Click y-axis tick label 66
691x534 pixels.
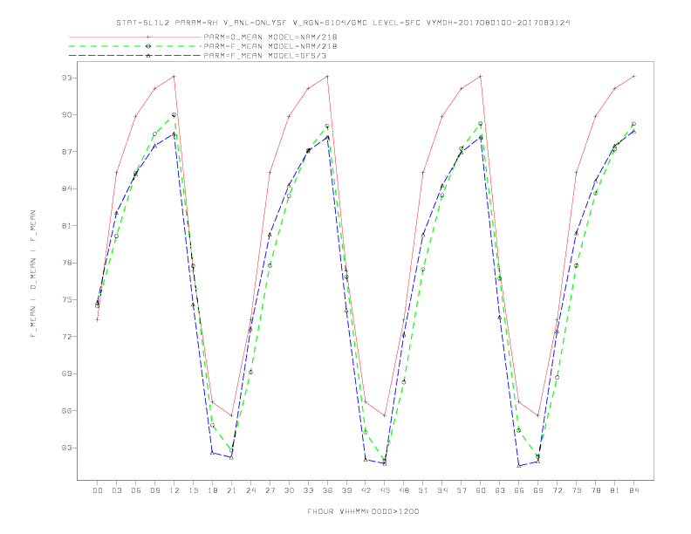point(66,411)
